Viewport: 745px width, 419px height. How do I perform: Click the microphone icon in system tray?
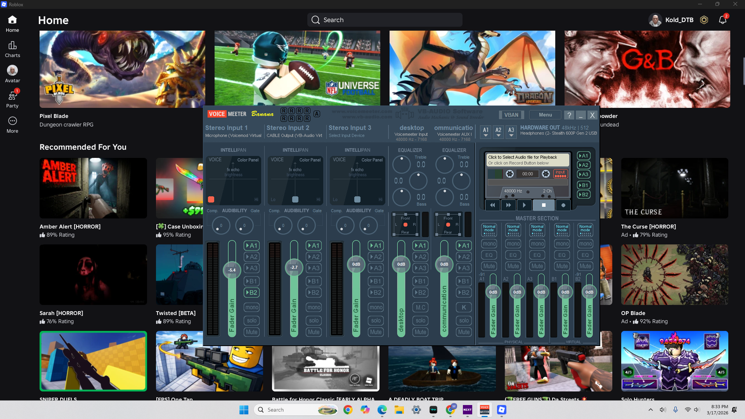pos(676,410)
